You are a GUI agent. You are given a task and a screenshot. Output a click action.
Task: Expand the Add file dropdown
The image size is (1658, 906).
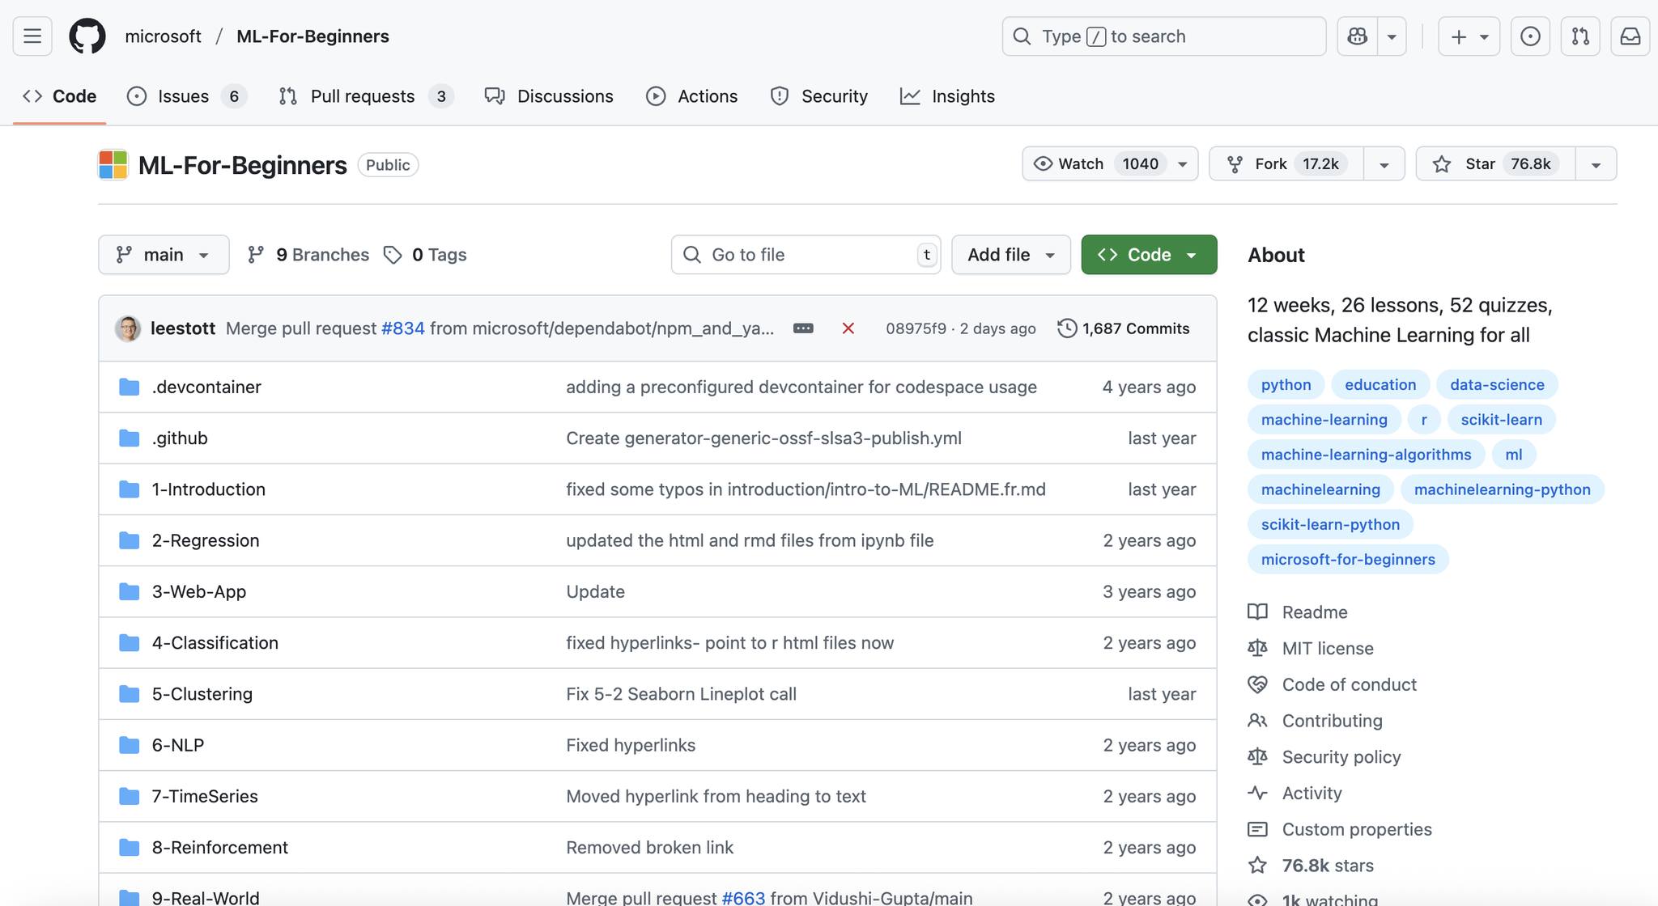[1011, 255]
